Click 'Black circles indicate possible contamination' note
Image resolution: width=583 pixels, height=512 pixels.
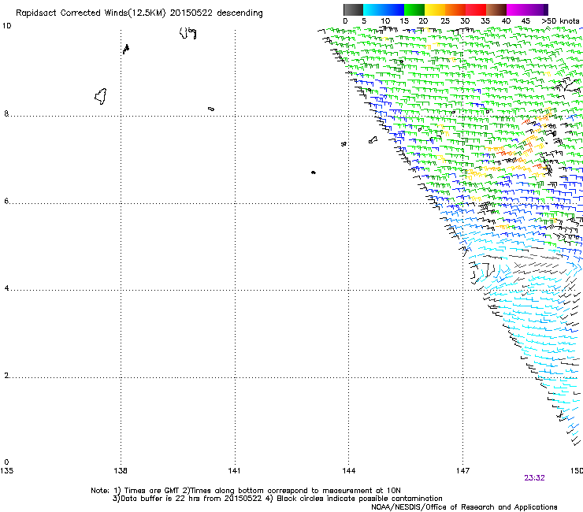click(359, 499)
